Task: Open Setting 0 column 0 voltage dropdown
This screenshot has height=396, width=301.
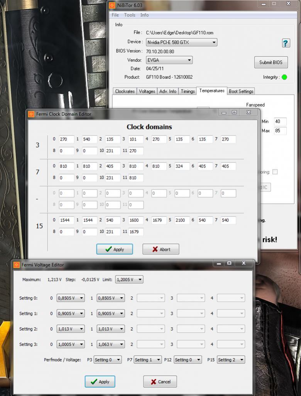Action: [71, 298]
